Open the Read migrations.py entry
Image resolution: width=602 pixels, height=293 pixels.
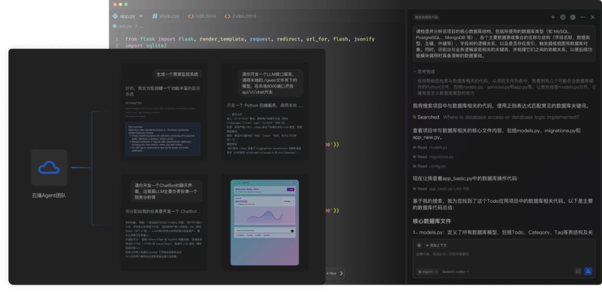point(433,157)
